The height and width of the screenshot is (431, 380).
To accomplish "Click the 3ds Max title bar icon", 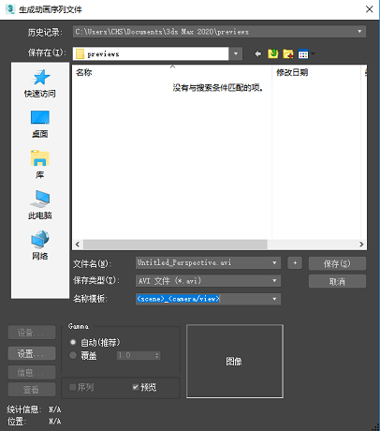I will click(10, 9).
